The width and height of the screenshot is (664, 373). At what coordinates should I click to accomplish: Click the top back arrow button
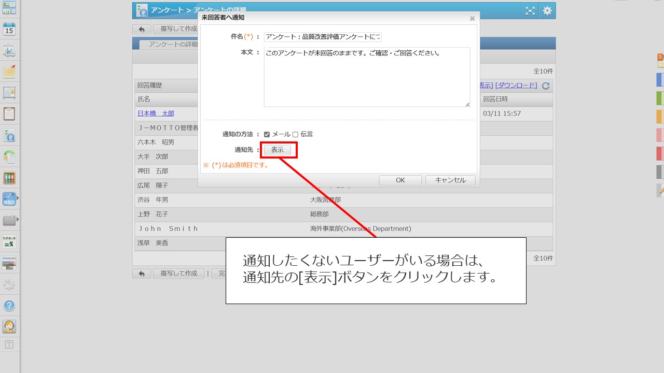tap(142, 29)
